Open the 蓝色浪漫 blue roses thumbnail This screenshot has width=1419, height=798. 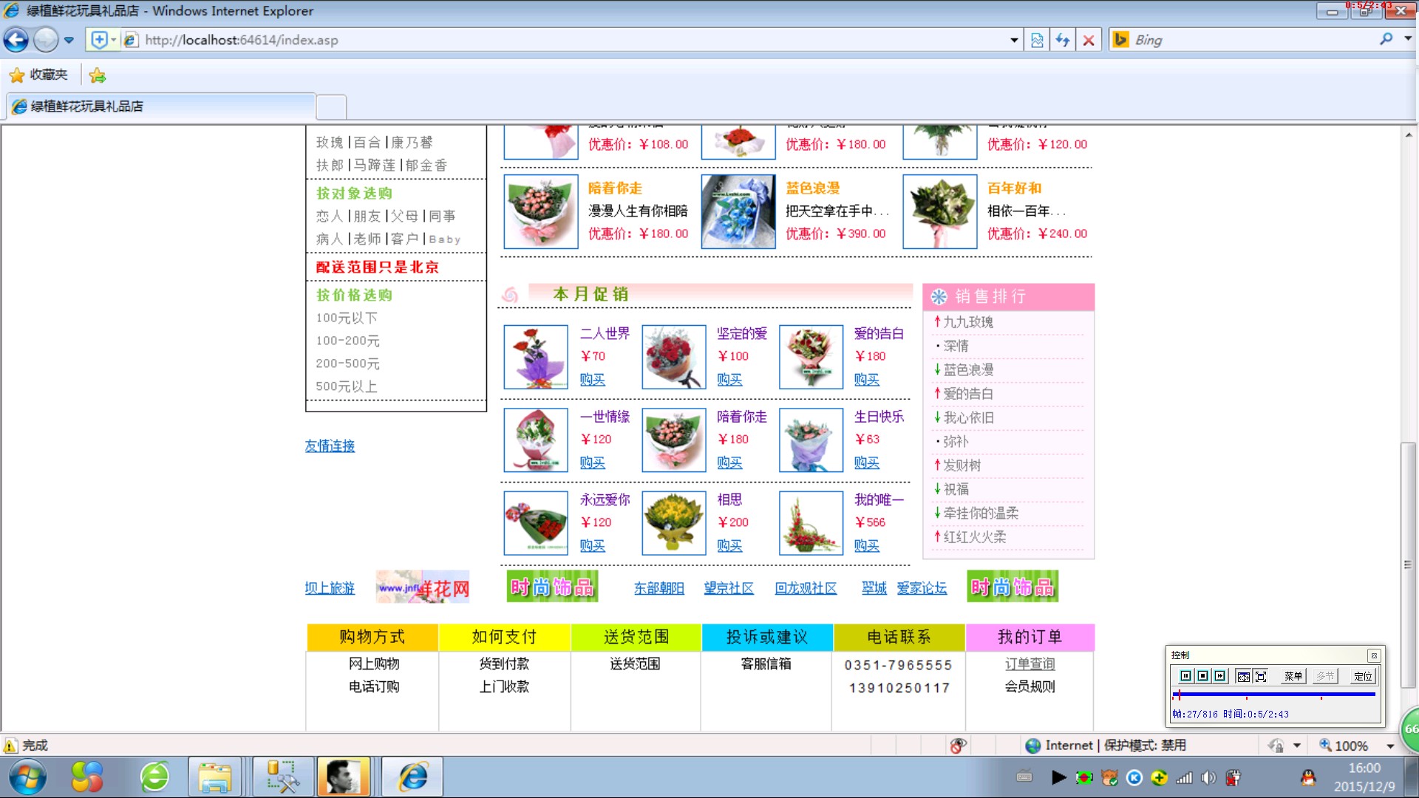click(x=738, y=211)
